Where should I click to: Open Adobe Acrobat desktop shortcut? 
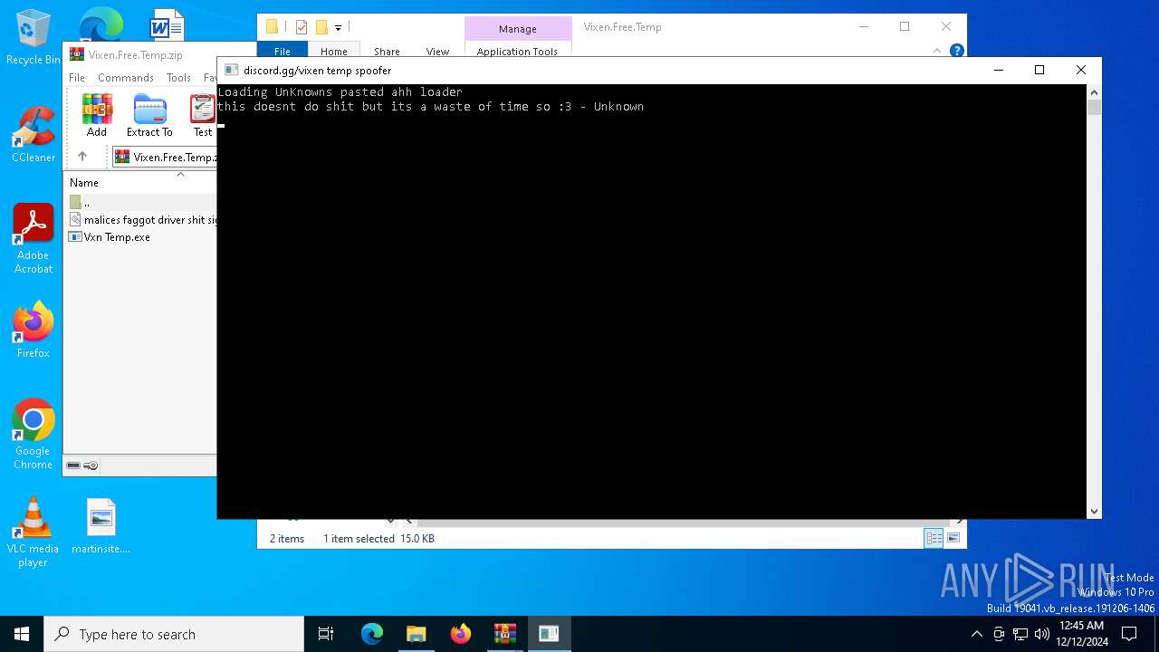34,239
